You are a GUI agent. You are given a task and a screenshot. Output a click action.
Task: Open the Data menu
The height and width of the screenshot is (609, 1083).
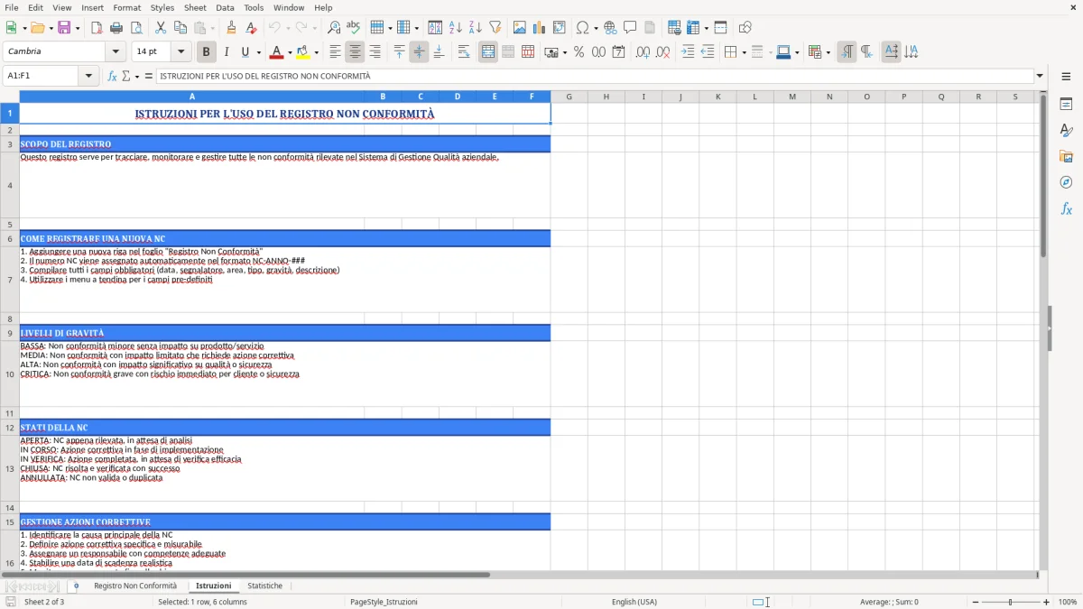225,7
